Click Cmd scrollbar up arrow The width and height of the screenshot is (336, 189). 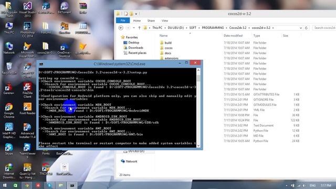click(x=198, y=70)
